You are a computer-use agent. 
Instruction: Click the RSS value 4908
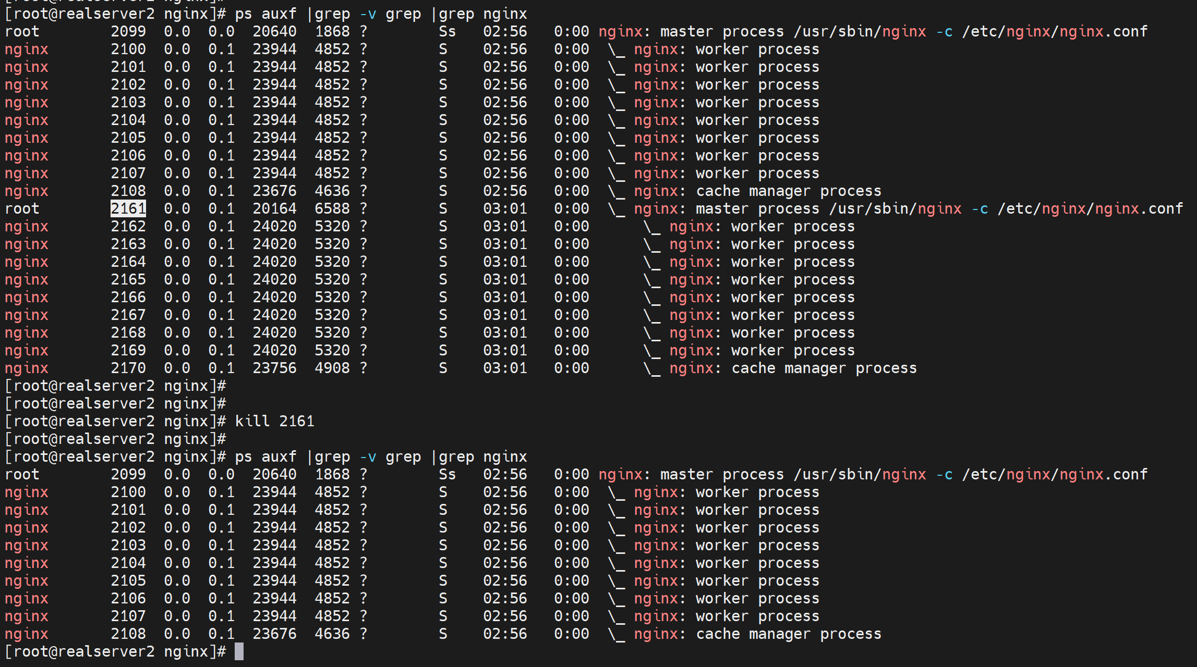pos(332,368)
